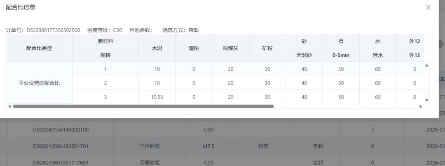The image size is (445, 166).
Task: Click the table's scroll down arrow
Action: point(427,100)
